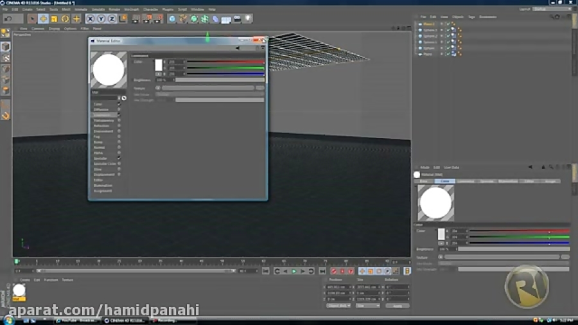Viewport: 578px width, 325px height.
Task: Switch to the Luminance tab in Attribute Manager
Action: (x=466, y=181)
